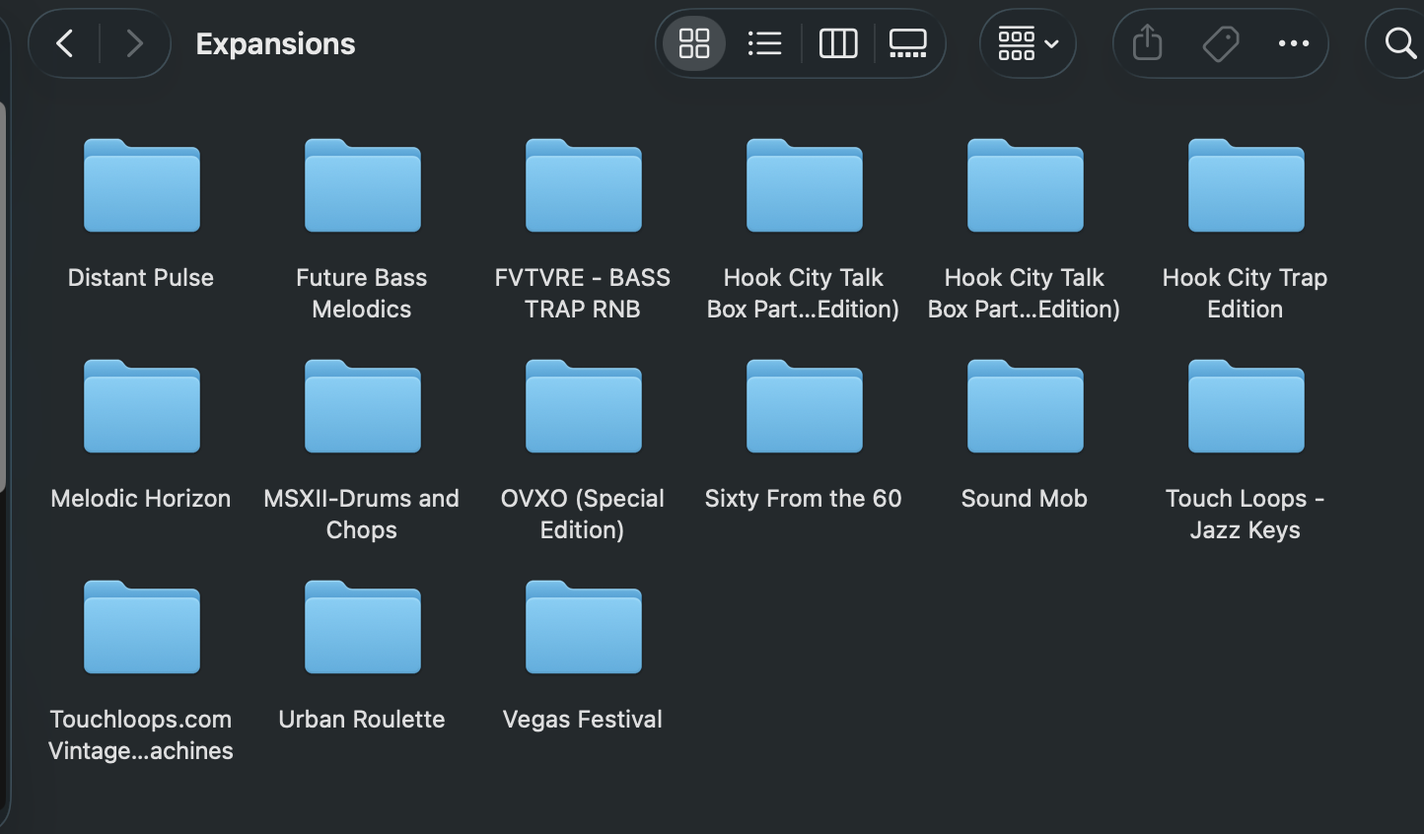
Task: Switch to icon grid view
Action: point(694,43)
